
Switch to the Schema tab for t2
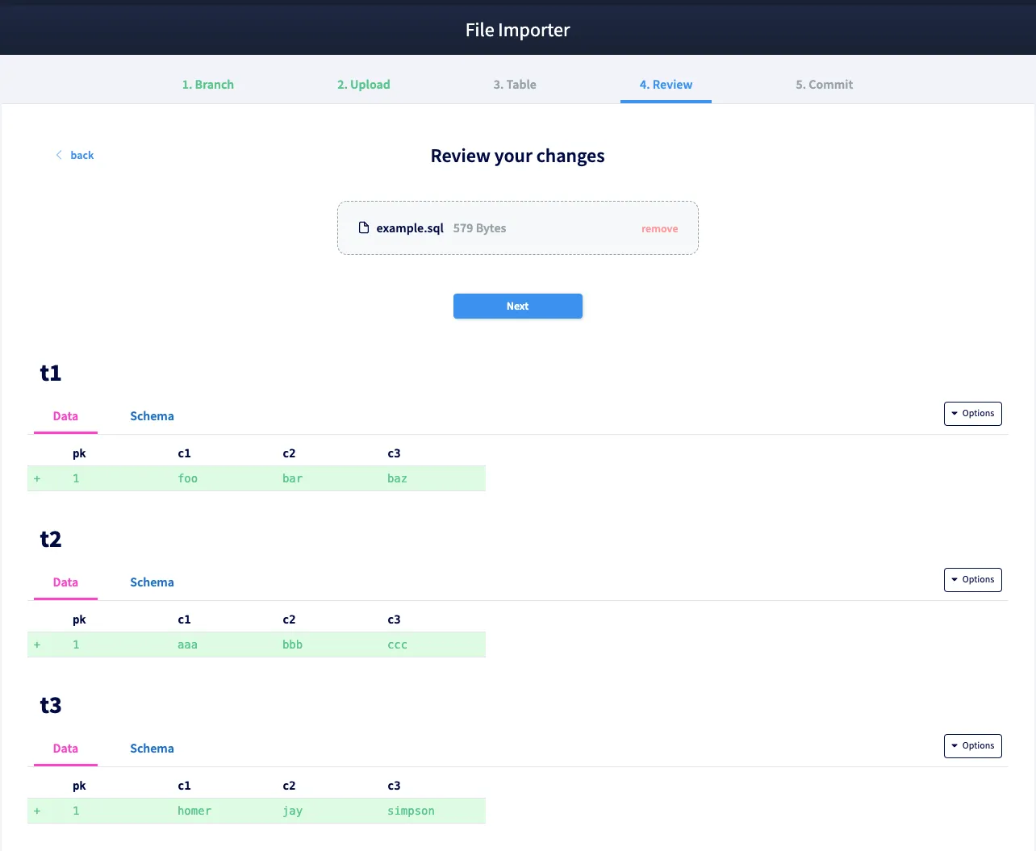[x=152, y=582]
